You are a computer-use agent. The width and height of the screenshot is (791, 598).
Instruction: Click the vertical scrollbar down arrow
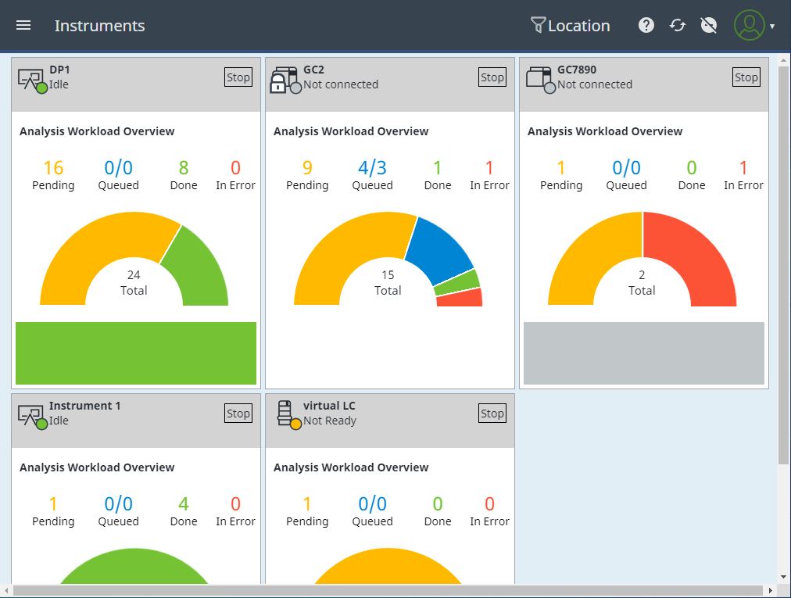[x=783, y=577]
